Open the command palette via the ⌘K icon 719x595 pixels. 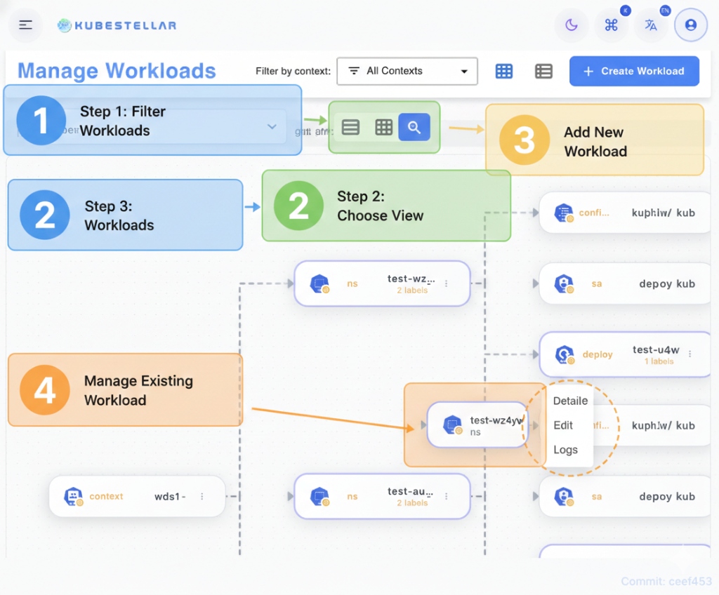coord(611,25)
